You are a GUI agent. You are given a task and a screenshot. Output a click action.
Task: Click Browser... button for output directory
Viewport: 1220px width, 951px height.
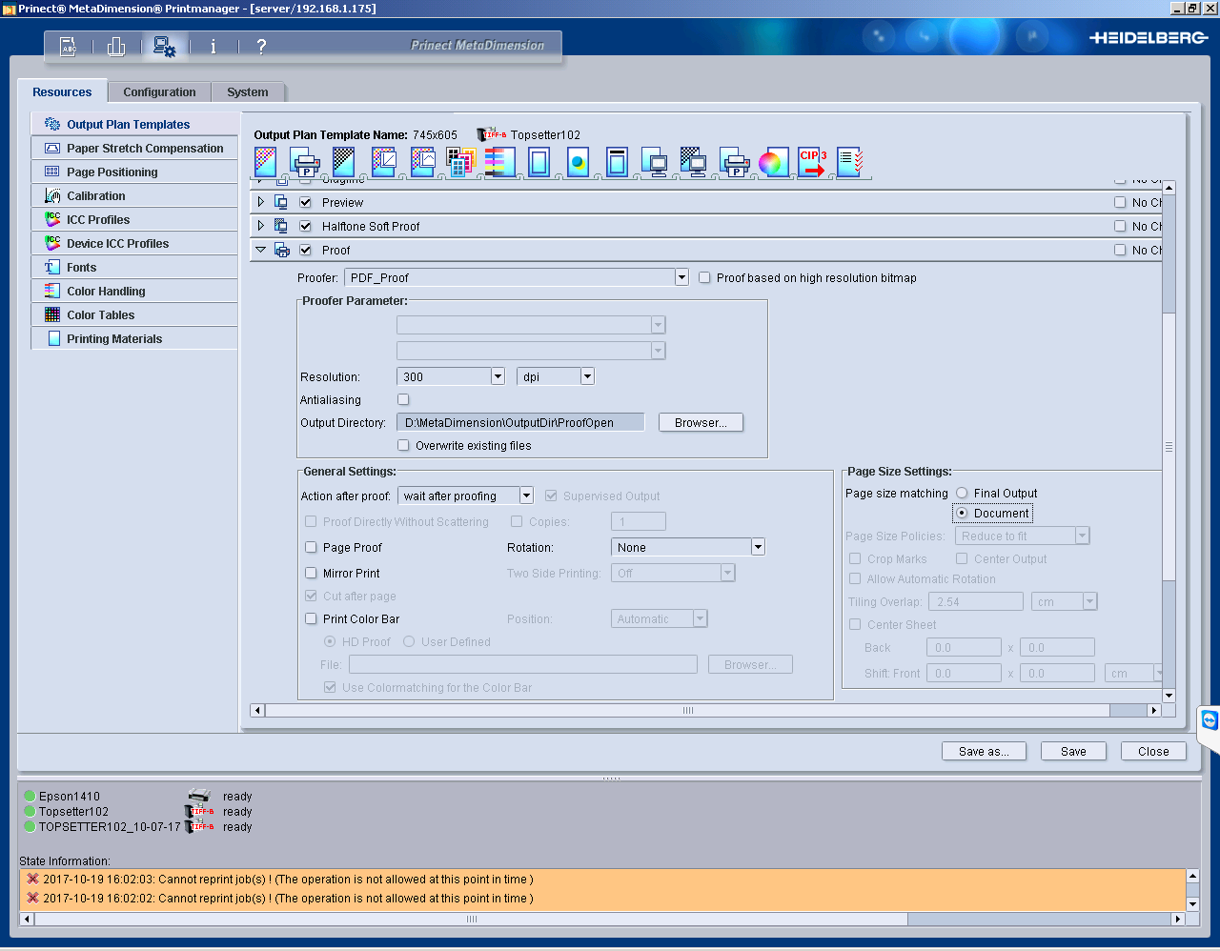tap(701, 422)
